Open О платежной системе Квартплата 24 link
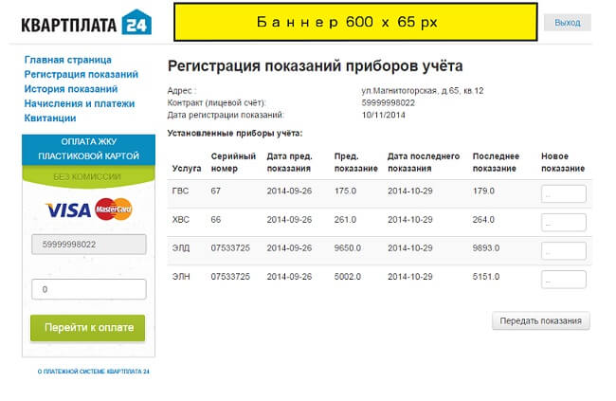 click(x=94, y=371)
